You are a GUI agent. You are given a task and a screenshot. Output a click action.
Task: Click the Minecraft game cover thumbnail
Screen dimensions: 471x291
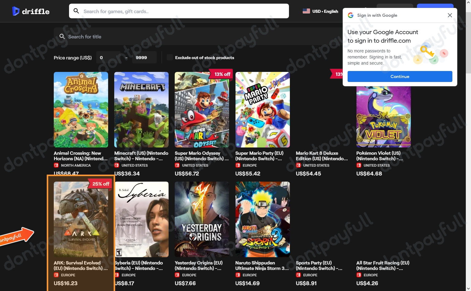[141, 109]
